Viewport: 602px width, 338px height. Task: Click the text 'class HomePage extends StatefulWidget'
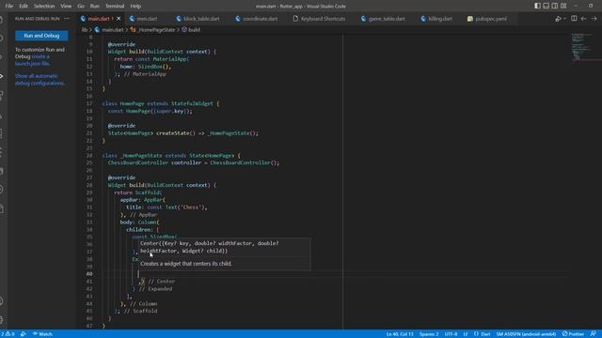(158, 103)
